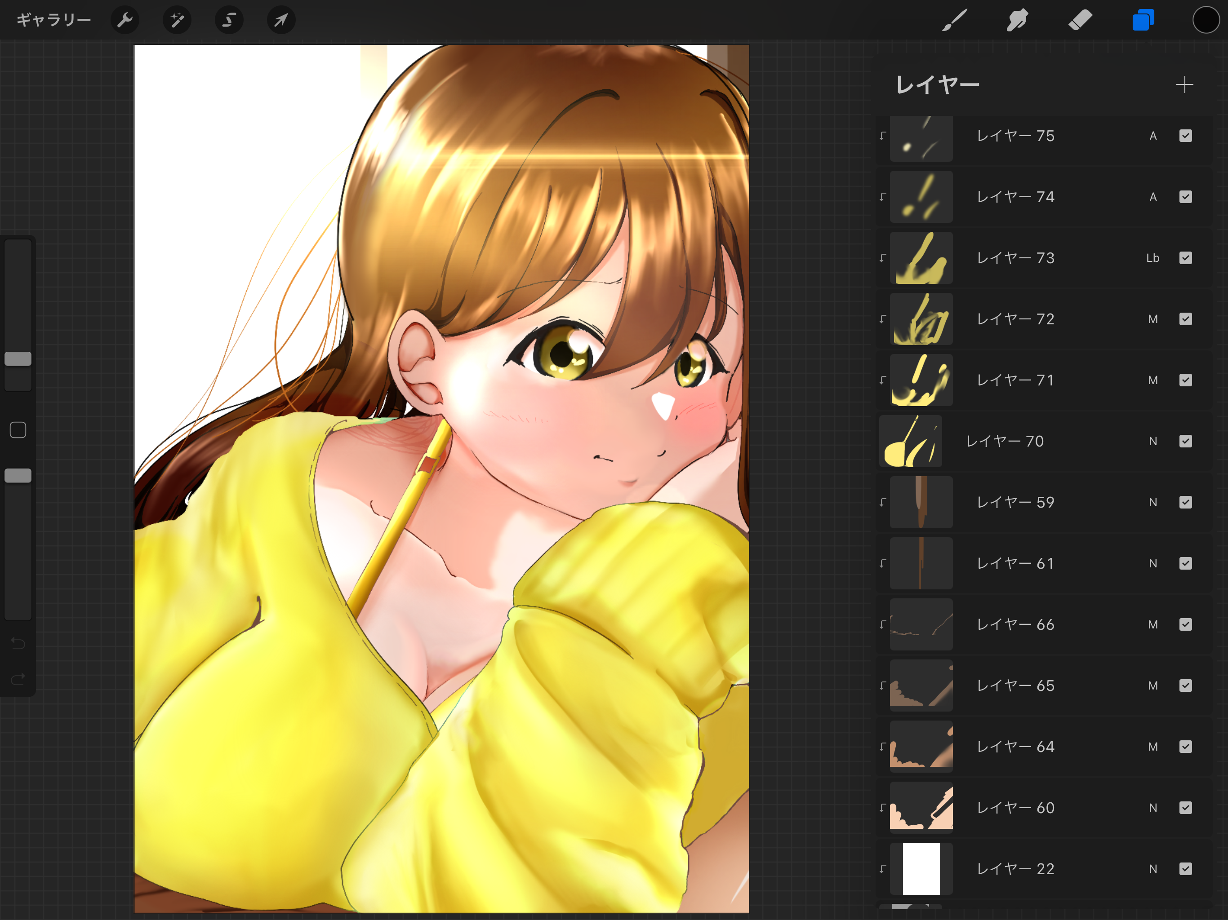The image size is (1228, 920).
Task: Open blend mode N of レイヤー 61
Action: [1153, 563]
